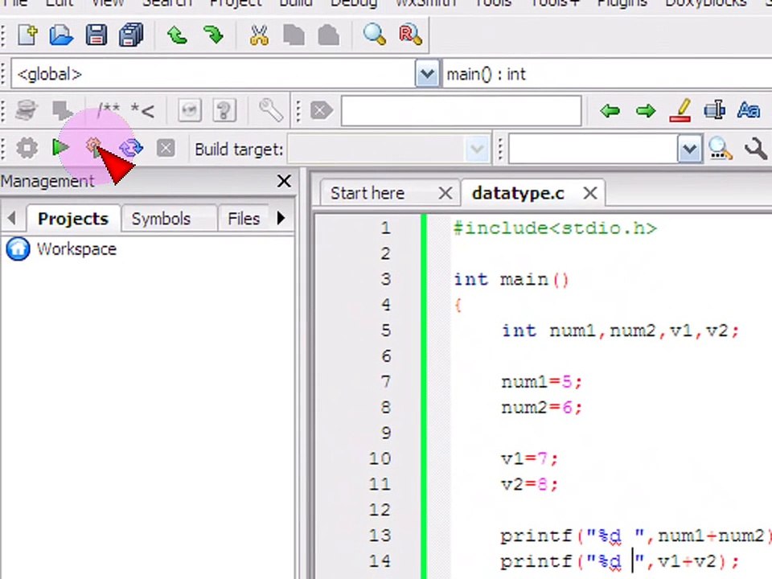Open a file with the folder icon
Screen dimensions: 772x579
[62, 35]
